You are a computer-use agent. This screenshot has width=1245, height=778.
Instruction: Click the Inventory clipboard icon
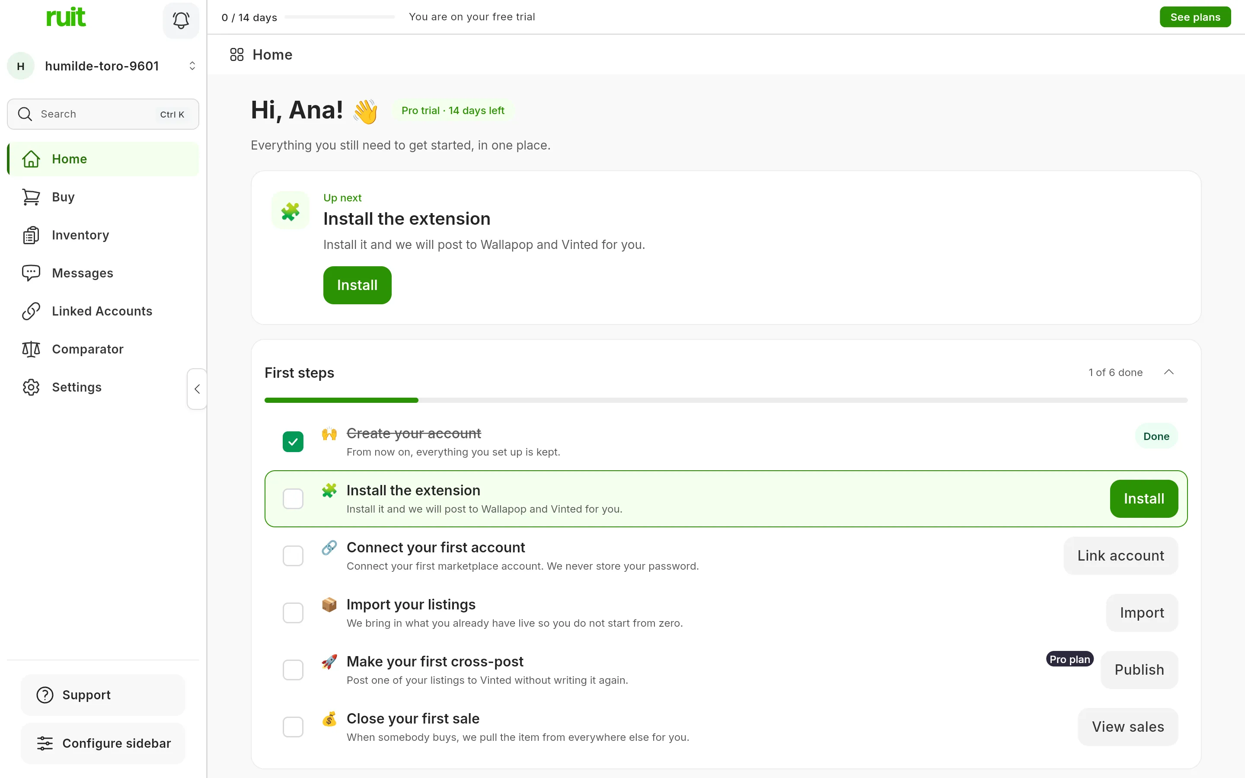point(31,235)
